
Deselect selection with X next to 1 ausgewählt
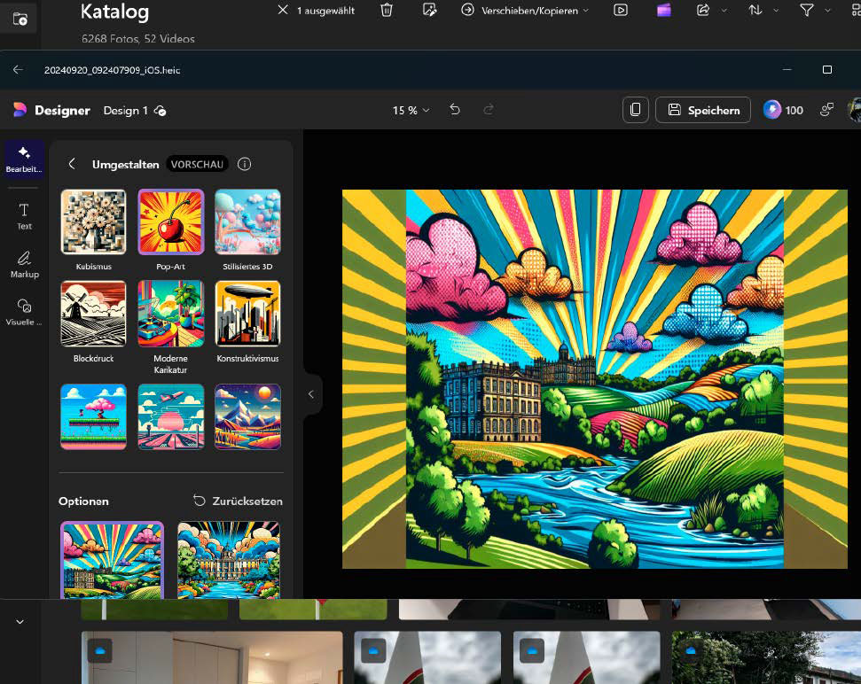tap(283, 11)
